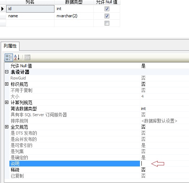This screenshot has height=183, width=189.
Task: Expand the 全文规范 property group
Action: 7,127
